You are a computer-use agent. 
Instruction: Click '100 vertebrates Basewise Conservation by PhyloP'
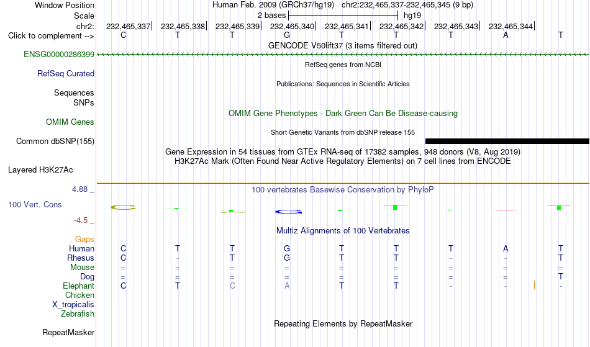pyautogui.click(x=343, y=189)
